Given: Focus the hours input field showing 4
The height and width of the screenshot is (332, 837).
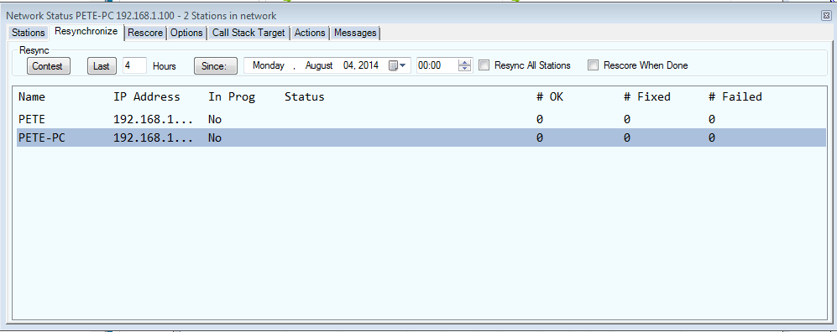Looking at the screenshot, I should tap(134, 65).
